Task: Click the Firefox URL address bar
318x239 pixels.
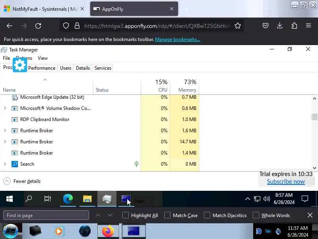Action: pyautogui.click(x=157, y=26)
